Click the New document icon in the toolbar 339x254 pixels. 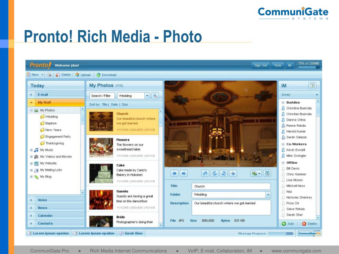click(28, 75)
